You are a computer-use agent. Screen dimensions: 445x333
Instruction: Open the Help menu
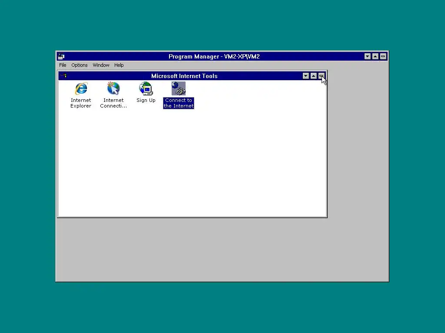(119, 65)
